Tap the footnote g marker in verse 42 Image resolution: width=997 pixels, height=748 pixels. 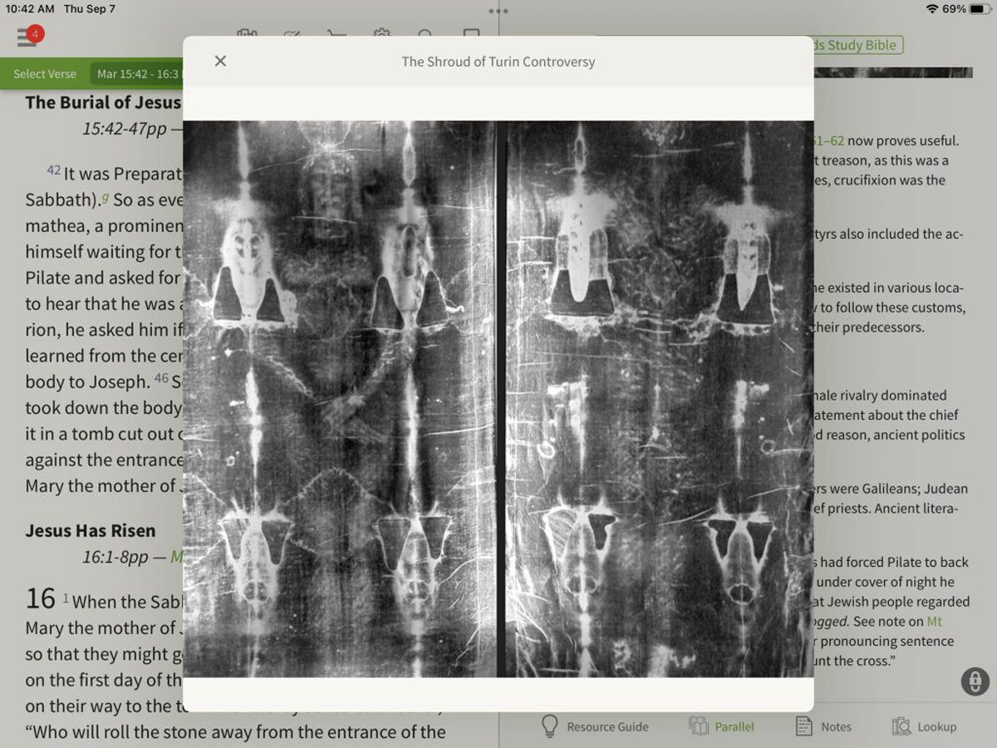pos(106,198)
